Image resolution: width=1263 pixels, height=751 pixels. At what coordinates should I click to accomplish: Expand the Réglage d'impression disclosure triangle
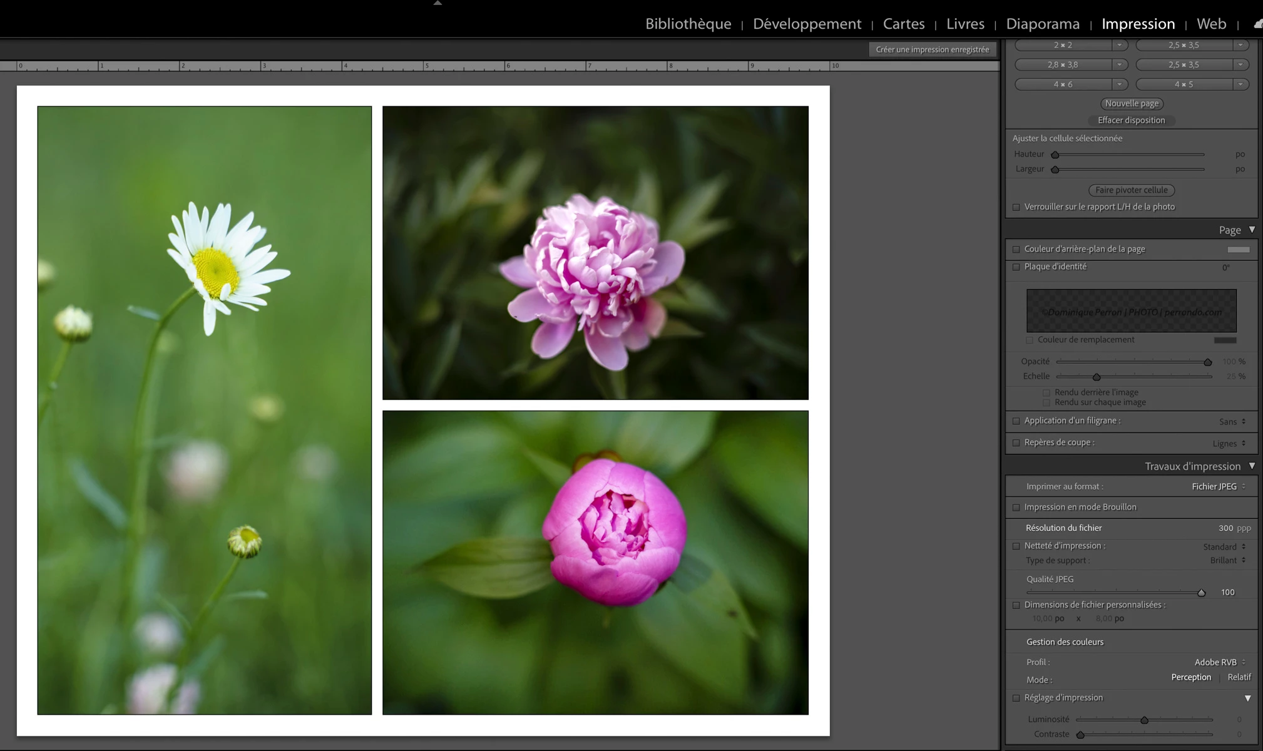click(1247, 698)
